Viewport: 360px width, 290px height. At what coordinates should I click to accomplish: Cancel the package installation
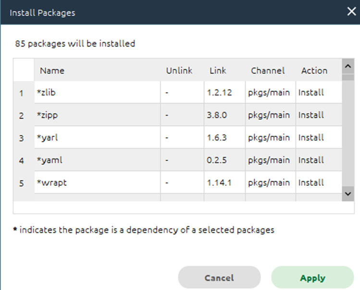pos(219,278)
